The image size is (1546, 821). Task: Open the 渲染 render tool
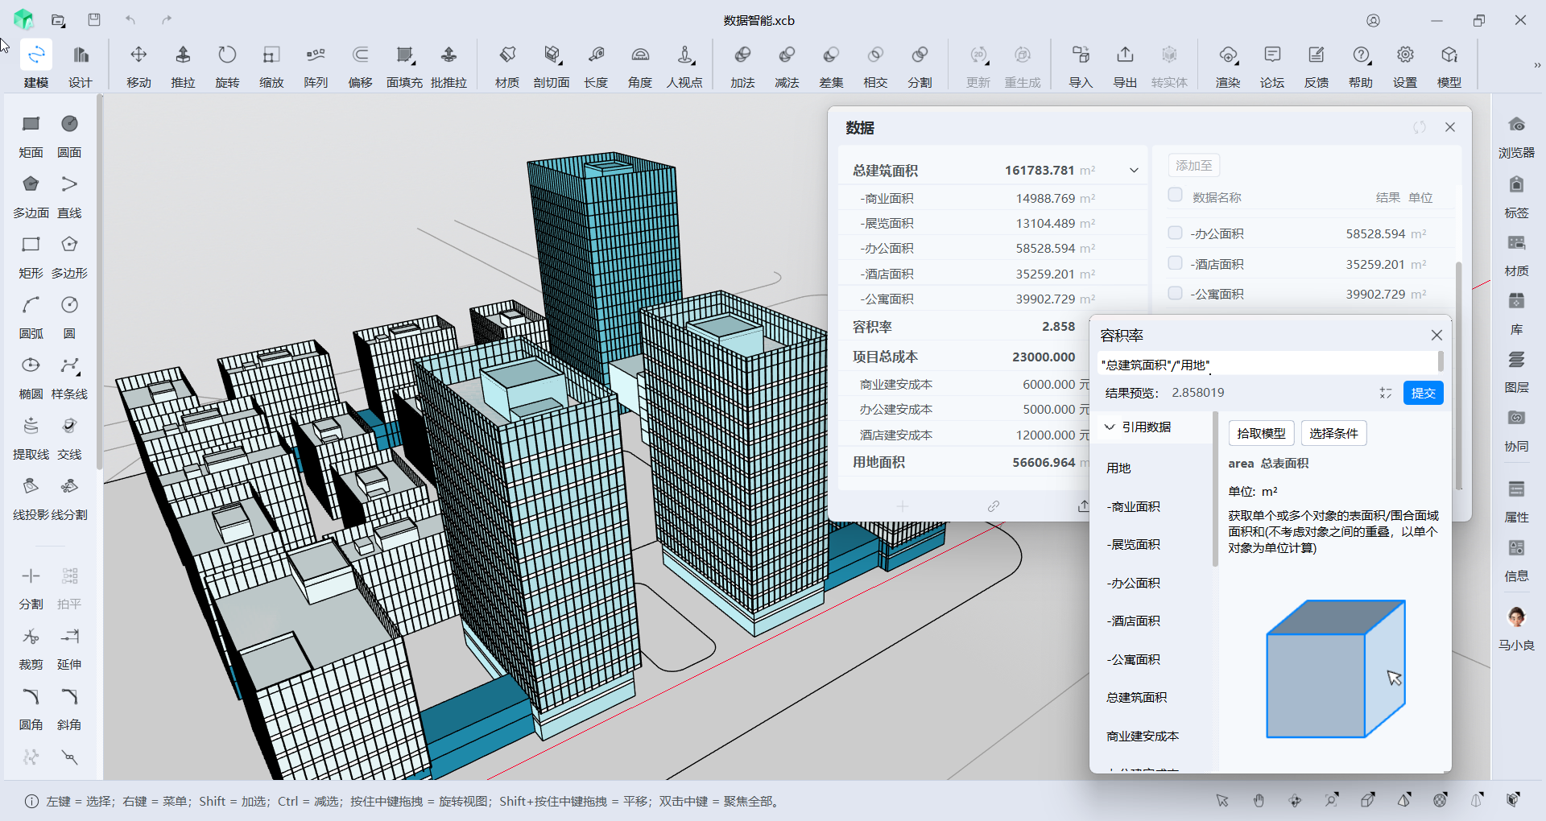coord(1228,55)
